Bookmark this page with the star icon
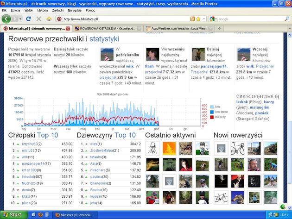Viewport: 292px width, 219px height. click(198, 19)
